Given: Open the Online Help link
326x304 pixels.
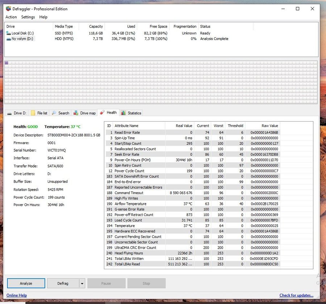Looking at the screenshot, I should [x=17, y=295].
